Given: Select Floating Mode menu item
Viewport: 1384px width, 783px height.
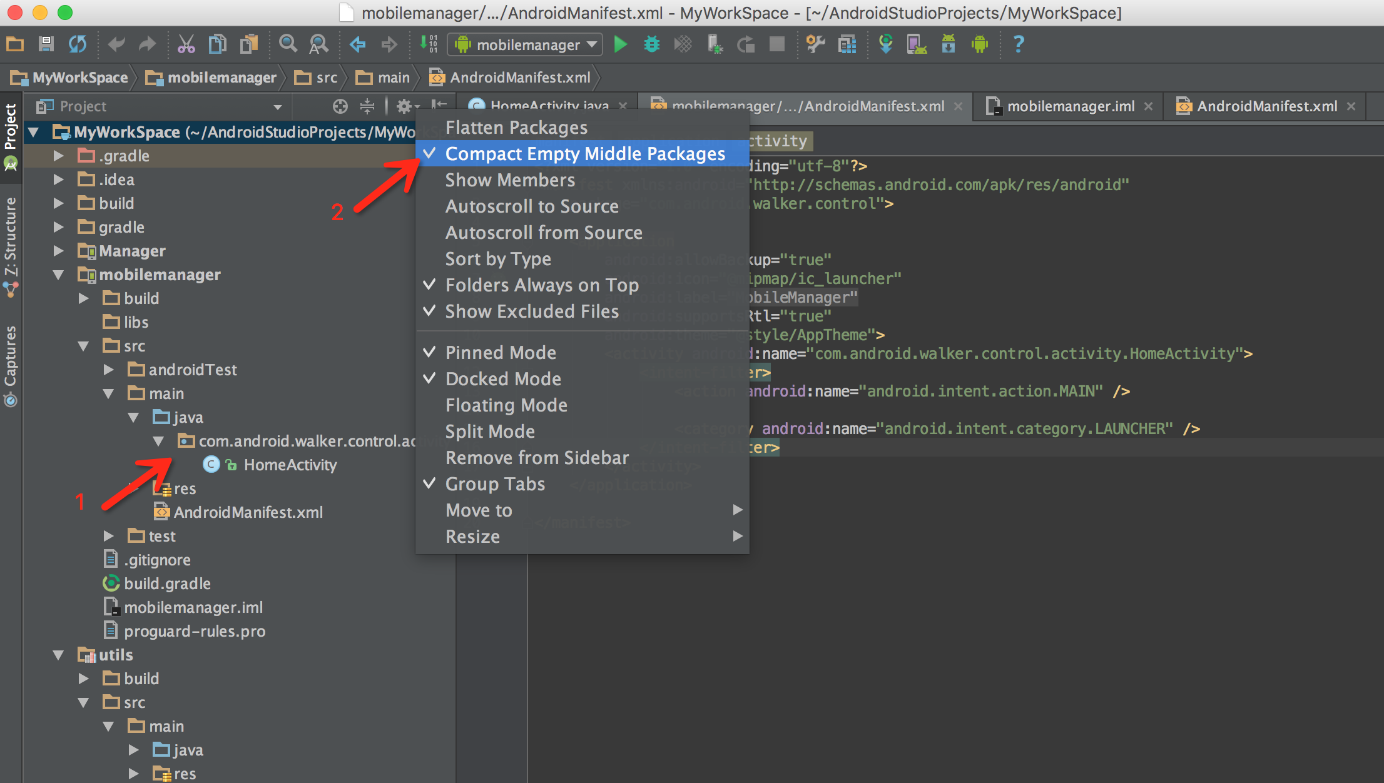Looking at the screenshot, I should [582, 405].
